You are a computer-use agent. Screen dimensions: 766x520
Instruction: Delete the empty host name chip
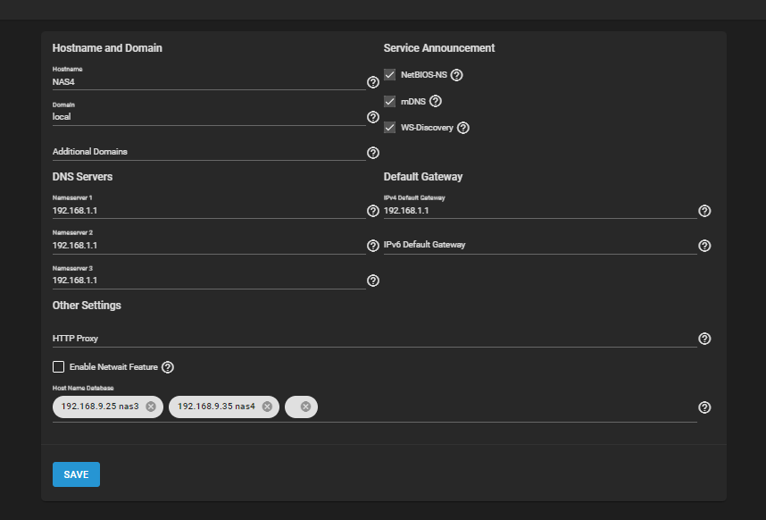[x=305, y=407]
